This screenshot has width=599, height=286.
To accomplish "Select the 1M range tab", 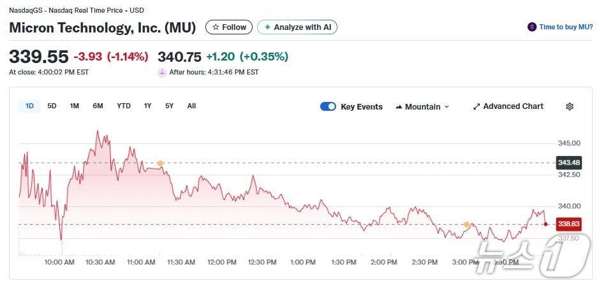I will [75, 106].
